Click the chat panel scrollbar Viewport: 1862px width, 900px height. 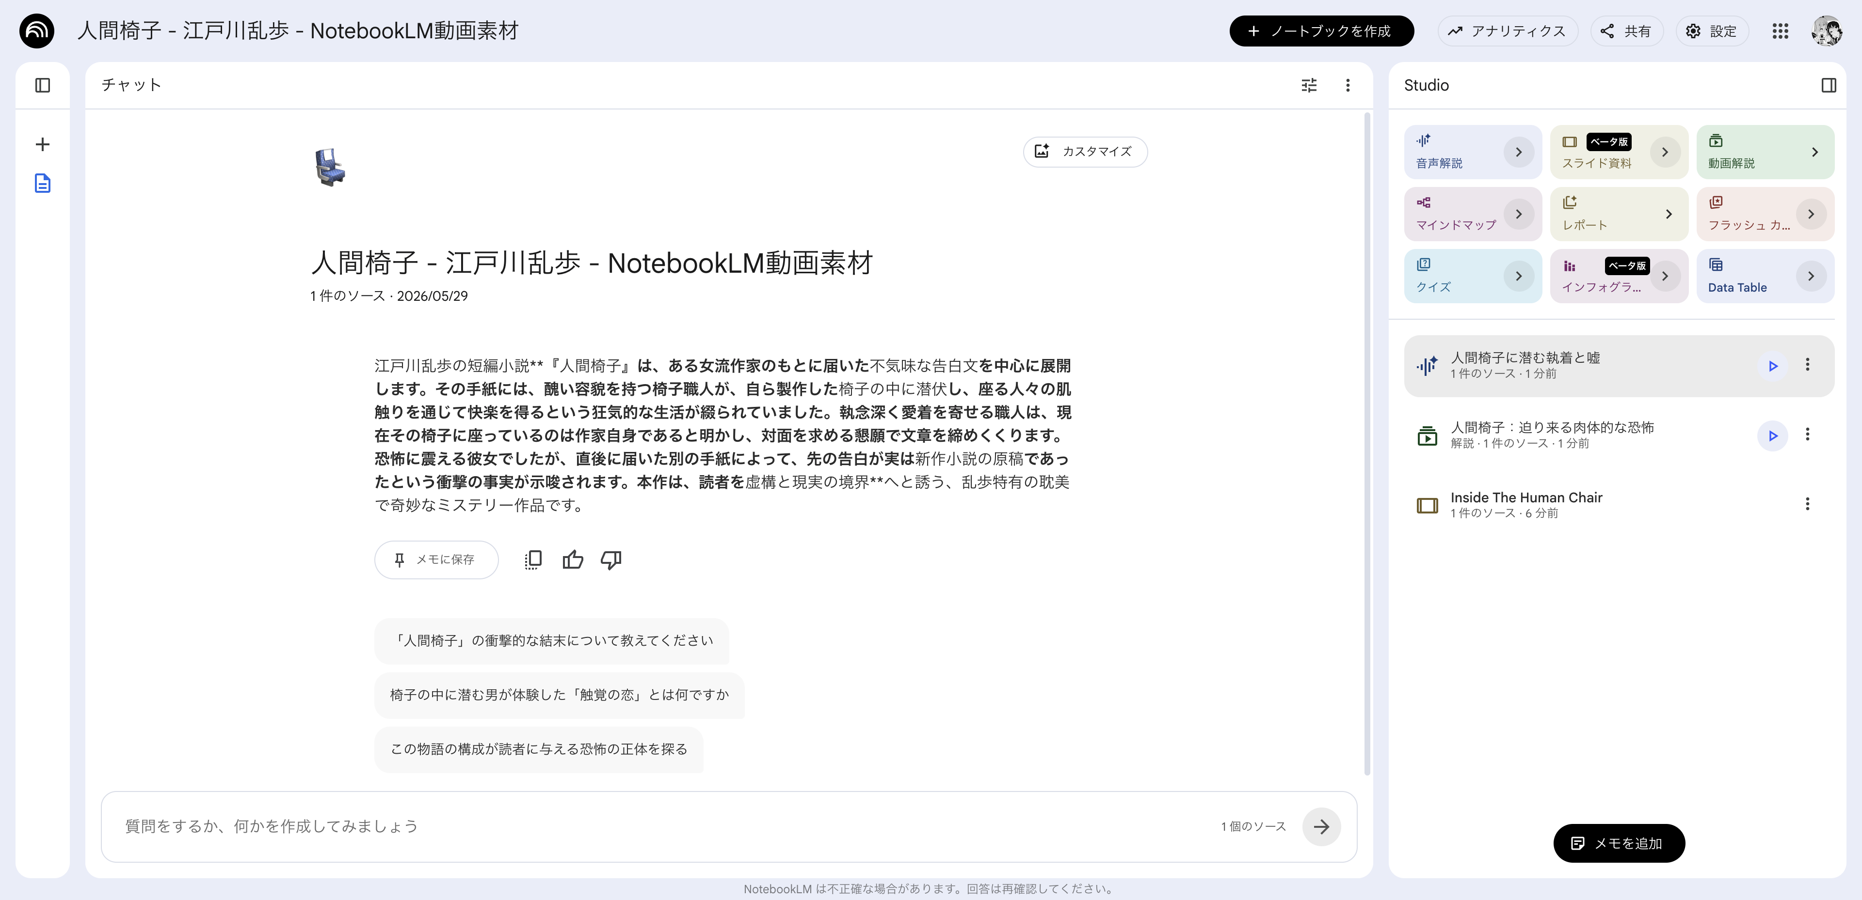pos(1367,444)
